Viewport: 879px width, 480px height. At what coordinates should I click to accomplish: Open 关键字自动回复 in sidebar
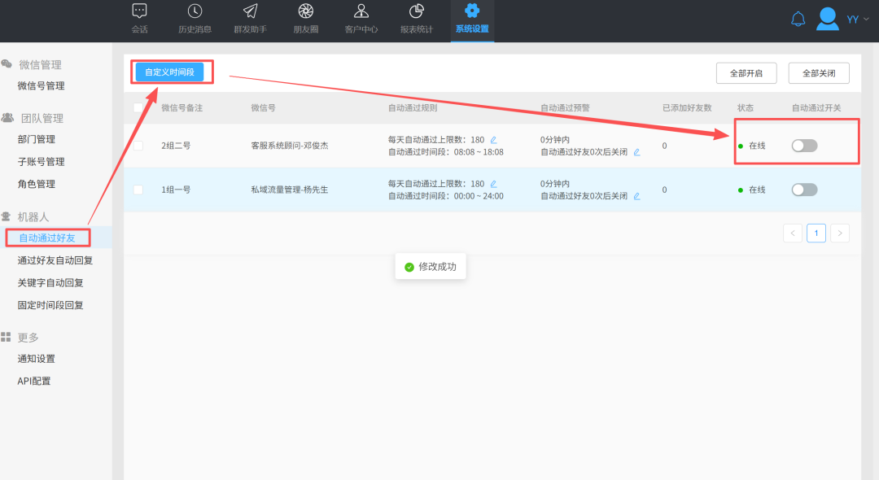tap(50, 283)
